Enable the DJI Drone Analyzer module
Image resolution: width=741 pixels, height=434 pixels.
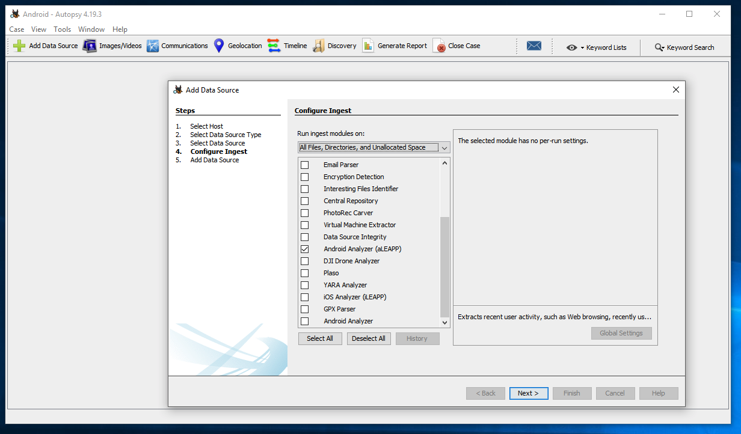[304, 261]
